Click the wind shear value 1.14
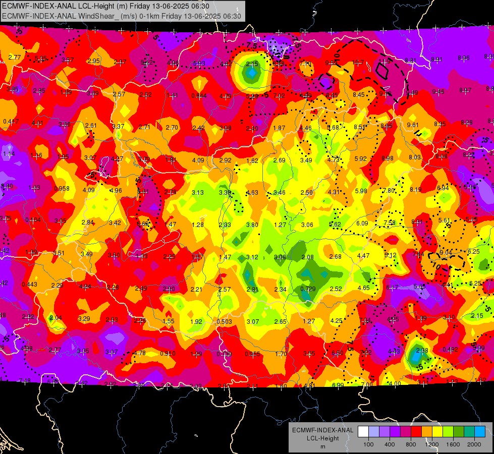Viewport: 494px width, 454px height. pyautogui.click(x=9, y=154)
